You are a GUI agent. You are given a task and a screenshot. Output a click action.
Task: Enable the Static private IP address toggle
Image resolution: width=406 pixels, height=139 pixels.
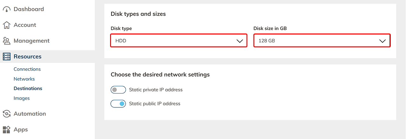(x=118, y=90)
